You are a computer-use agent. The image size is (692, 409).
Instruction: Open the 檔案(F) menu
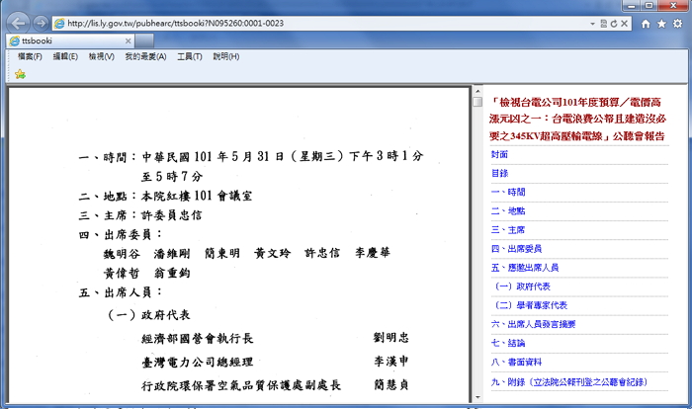[30, 57]
